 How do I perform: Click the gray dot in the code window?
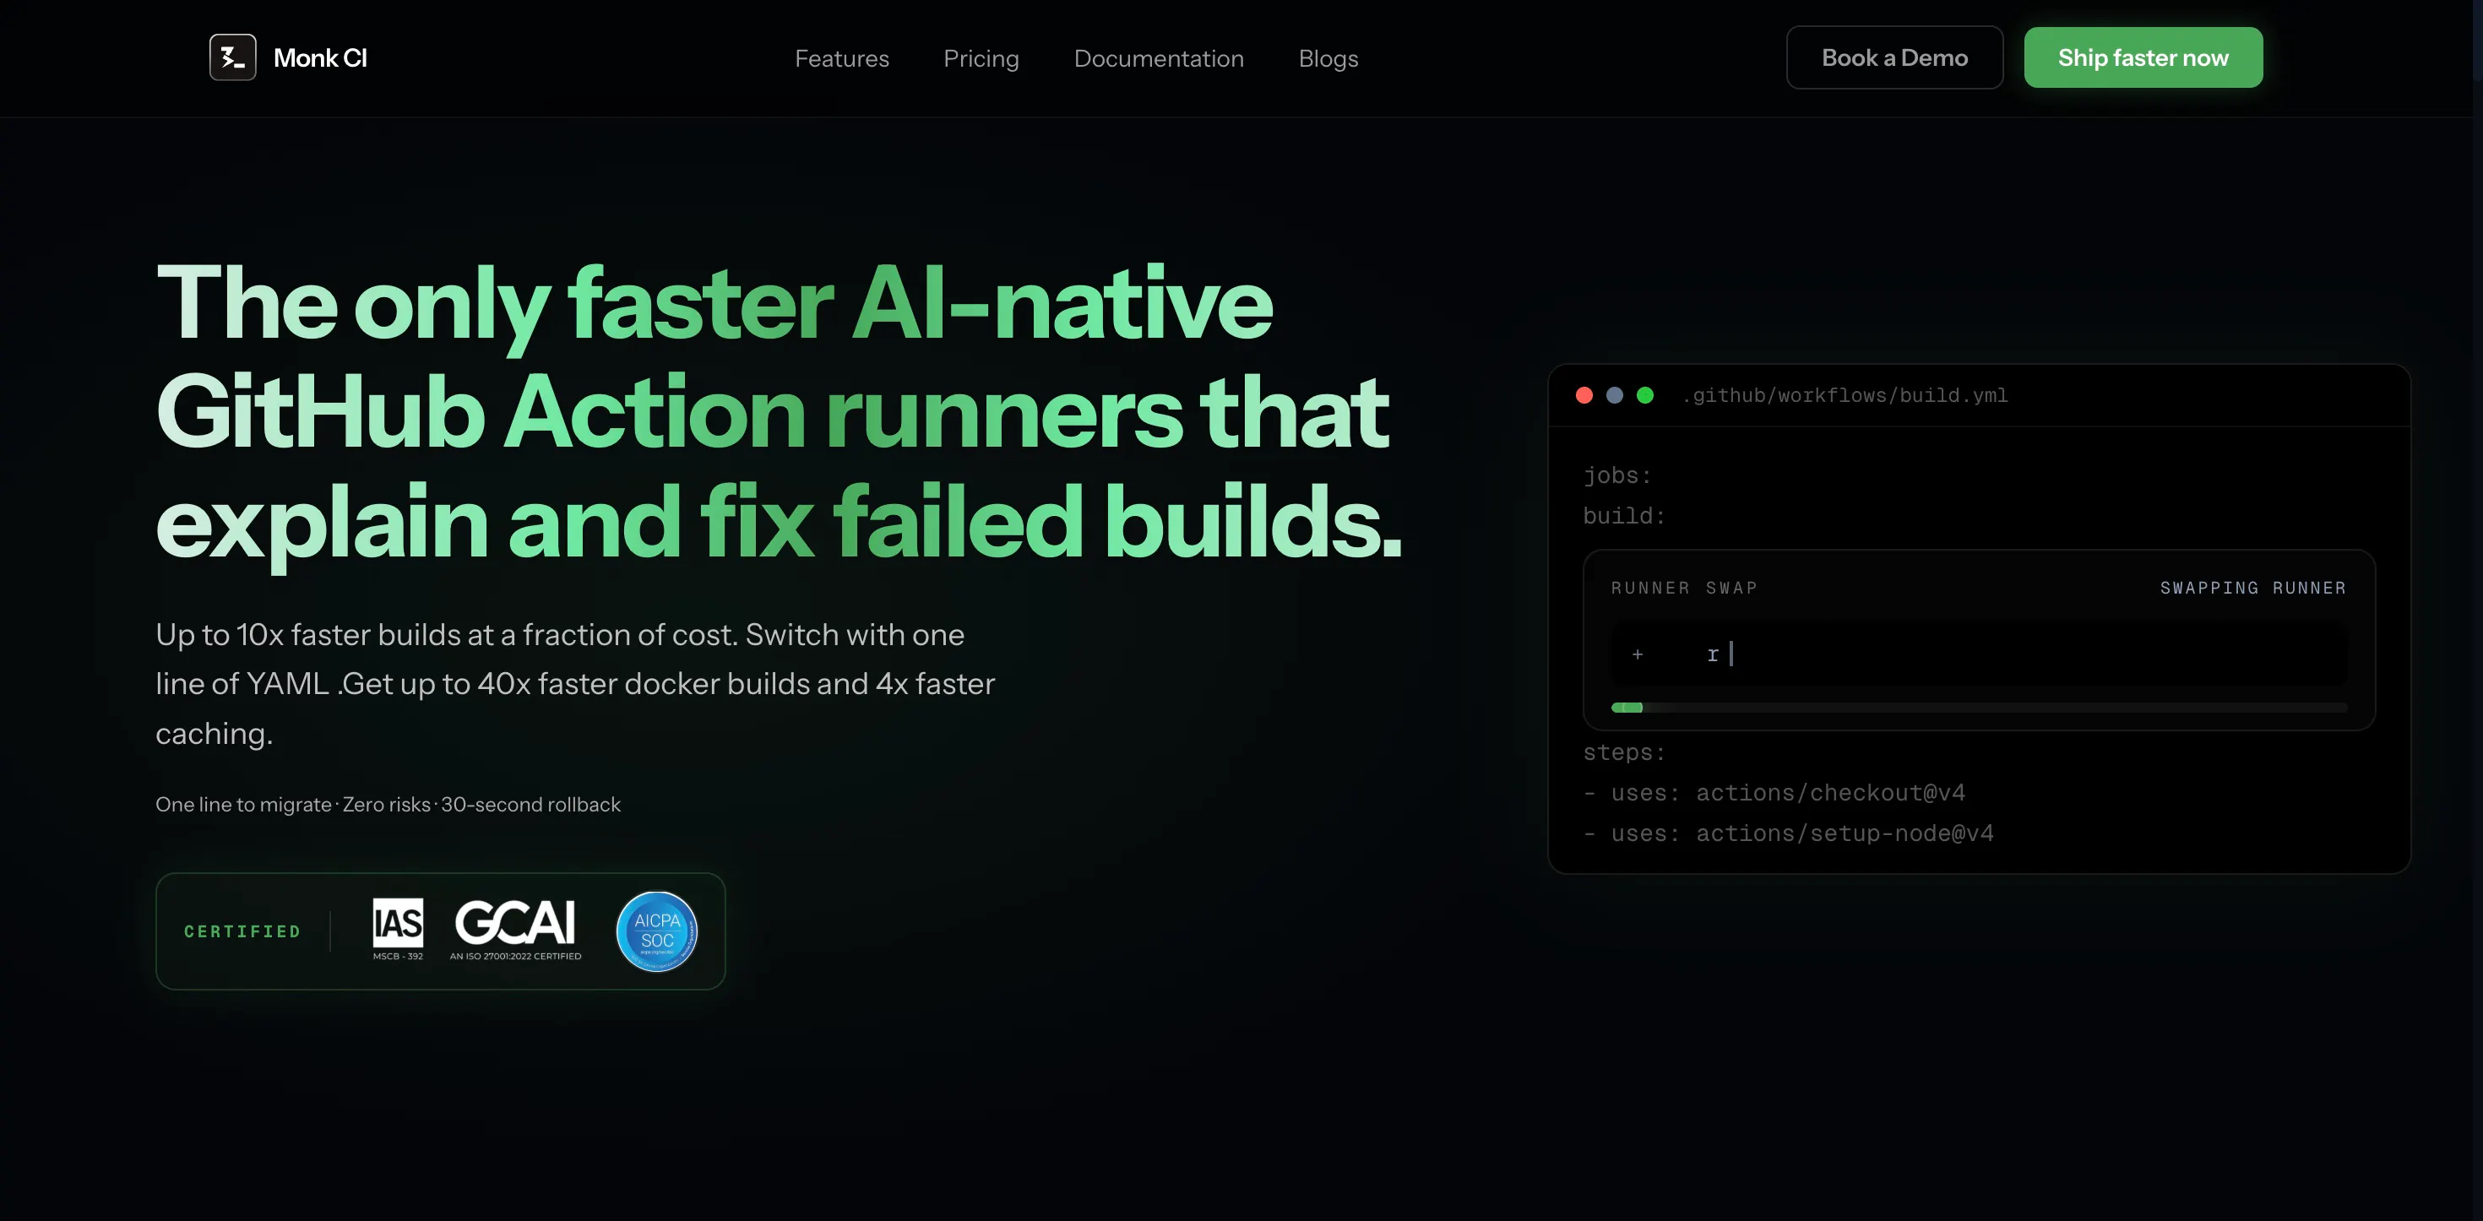pos(1615,395)
